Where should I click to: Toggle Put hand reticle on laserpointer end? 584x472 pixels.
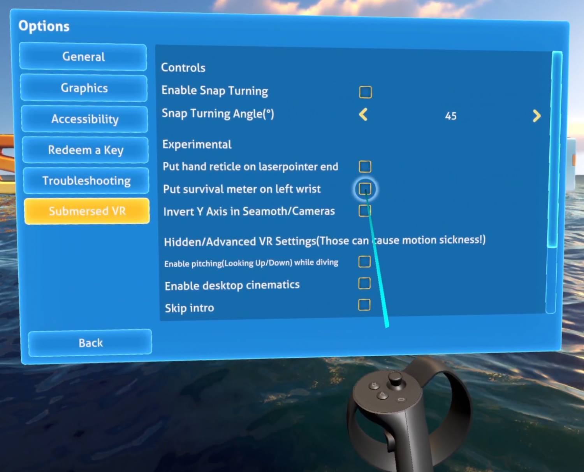coord(365,166)
